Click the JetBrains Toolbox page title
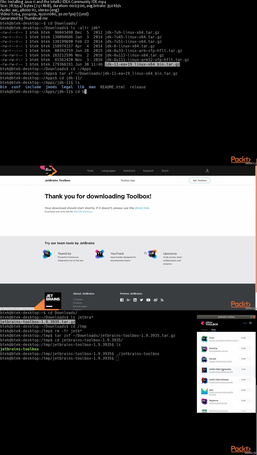Viewport: 257px width, 455px height. tap(57, 180)
